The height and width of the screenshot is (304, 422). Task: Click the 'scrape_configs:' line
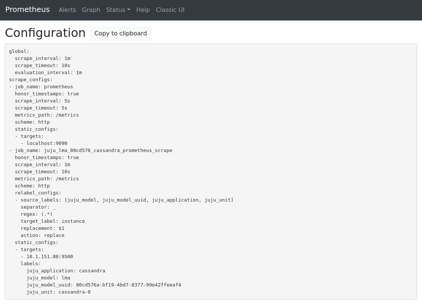[x=31, y=80]
